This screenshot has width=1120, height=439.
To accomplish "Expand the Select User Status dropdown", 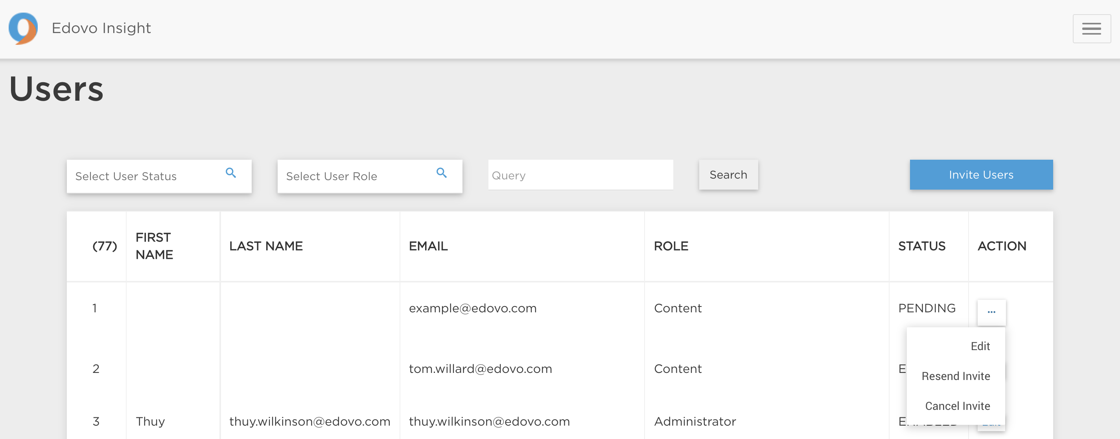I will coord(158,174).
